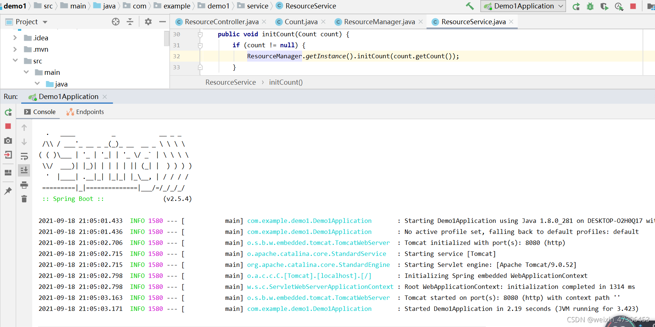
Task: Toggle scroll to end in console
Action: click(24, 170)
